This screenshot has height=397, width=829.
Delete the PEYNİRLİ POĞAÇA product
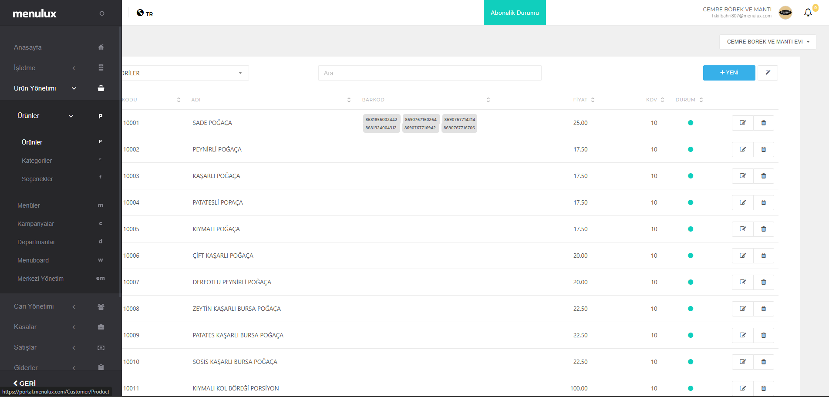(763, 149)
